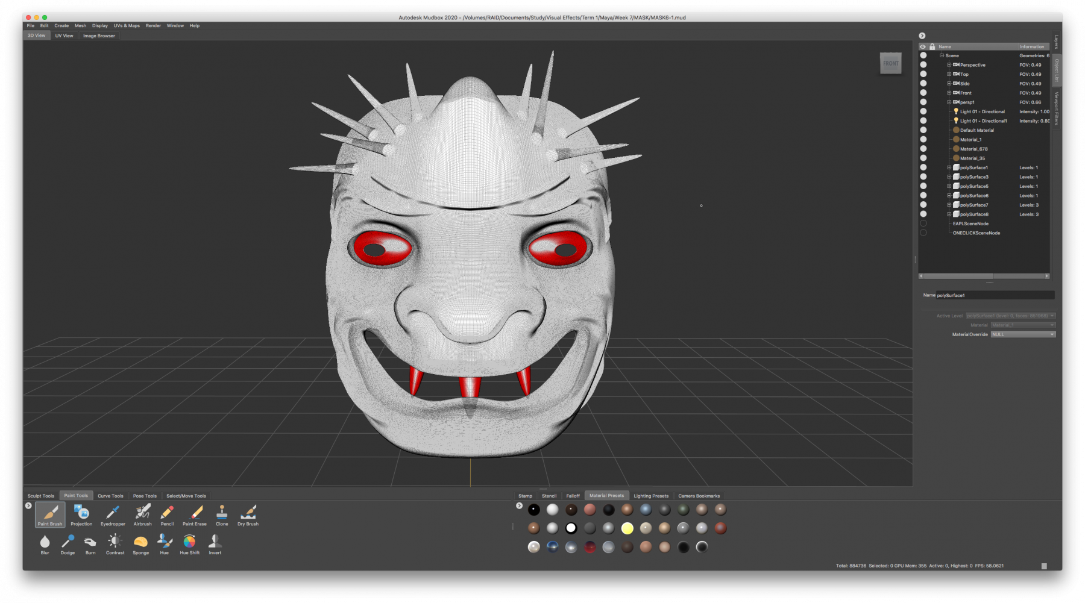The image size is (1085, 603).
Task: Pick the Hue tool
Action: click(164, 544)
